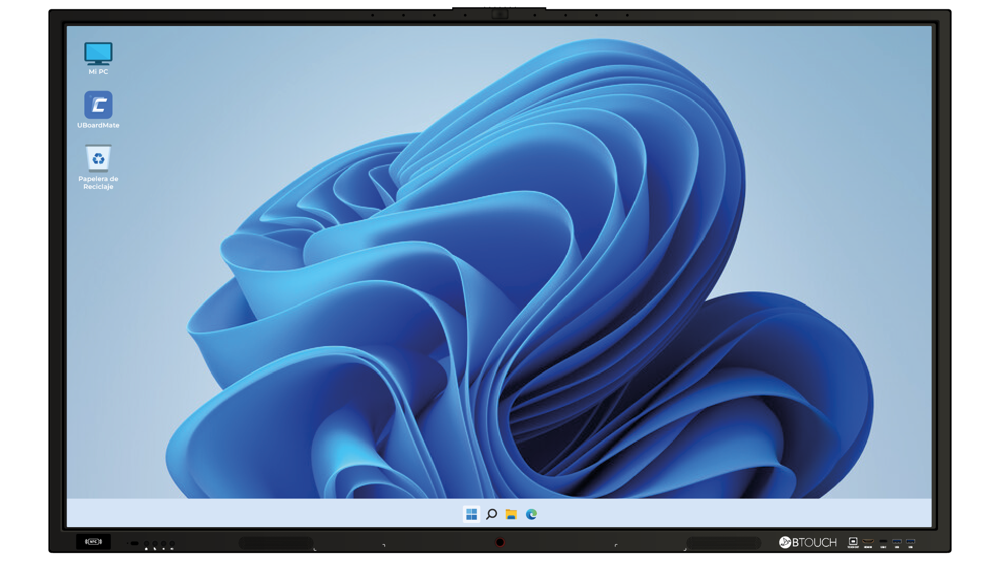
Task: Click the red sensor at bottom center
Action: (499, 542)
